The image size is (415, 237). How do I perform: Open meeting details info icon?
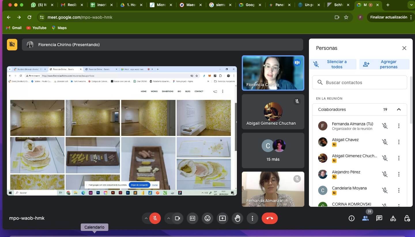[x=351, y=218]
